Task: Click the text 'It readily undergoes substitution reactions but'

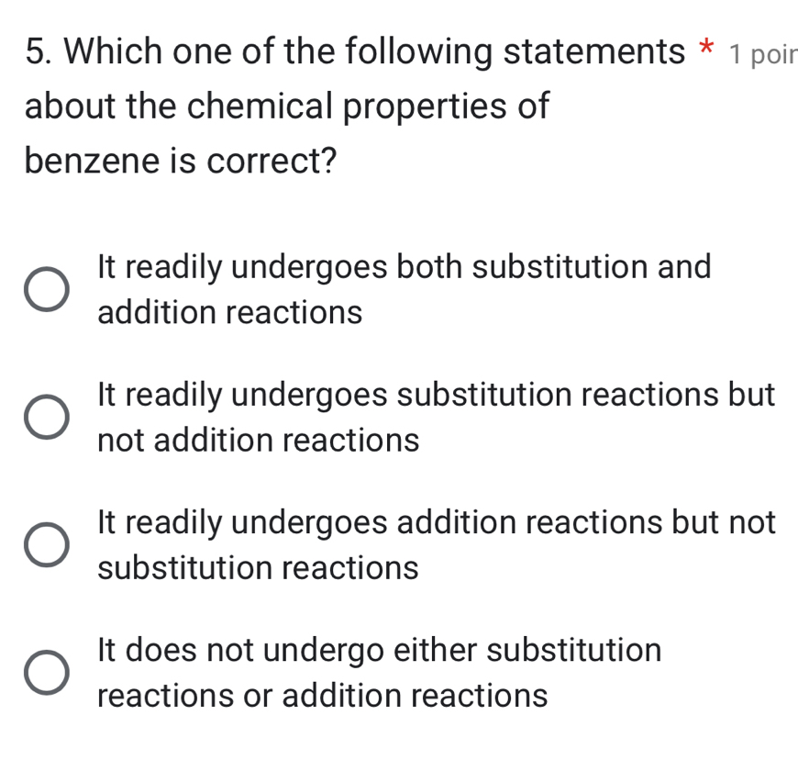Action: pos(436,395)
